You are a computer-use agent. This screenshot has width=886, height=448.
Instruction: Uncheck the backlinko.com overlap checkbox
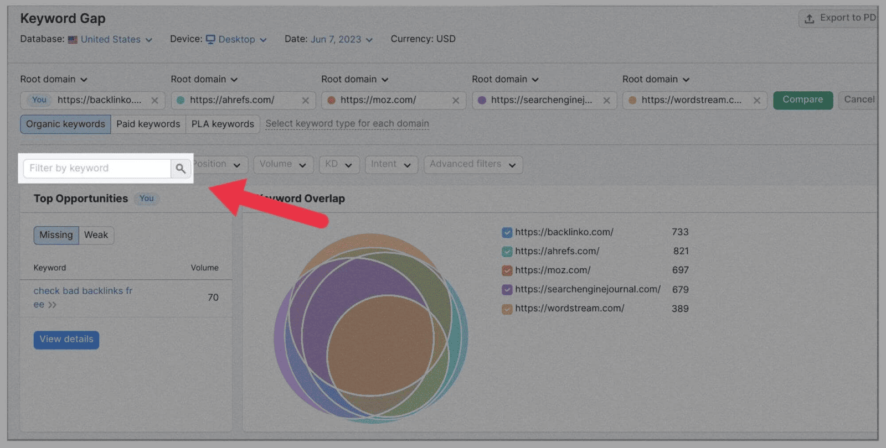507,233
